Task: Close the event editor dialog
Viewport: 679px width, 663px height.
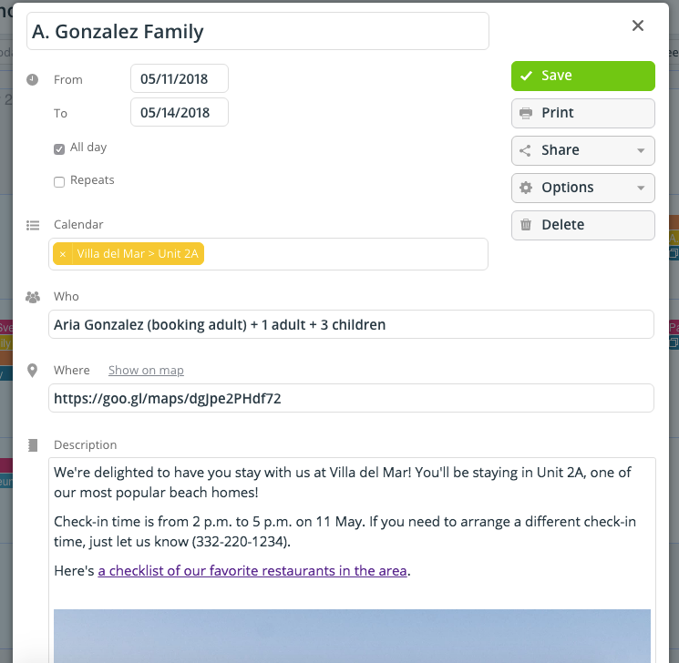Action: coord(638,26)
